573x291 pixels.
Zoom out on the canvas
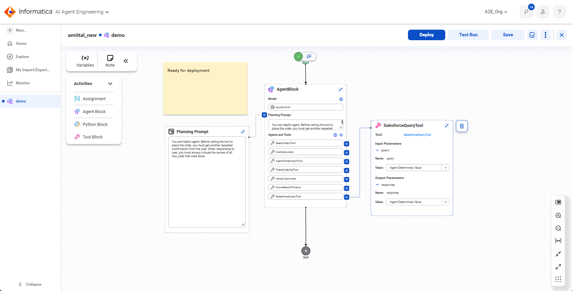[x=558, y=228]
